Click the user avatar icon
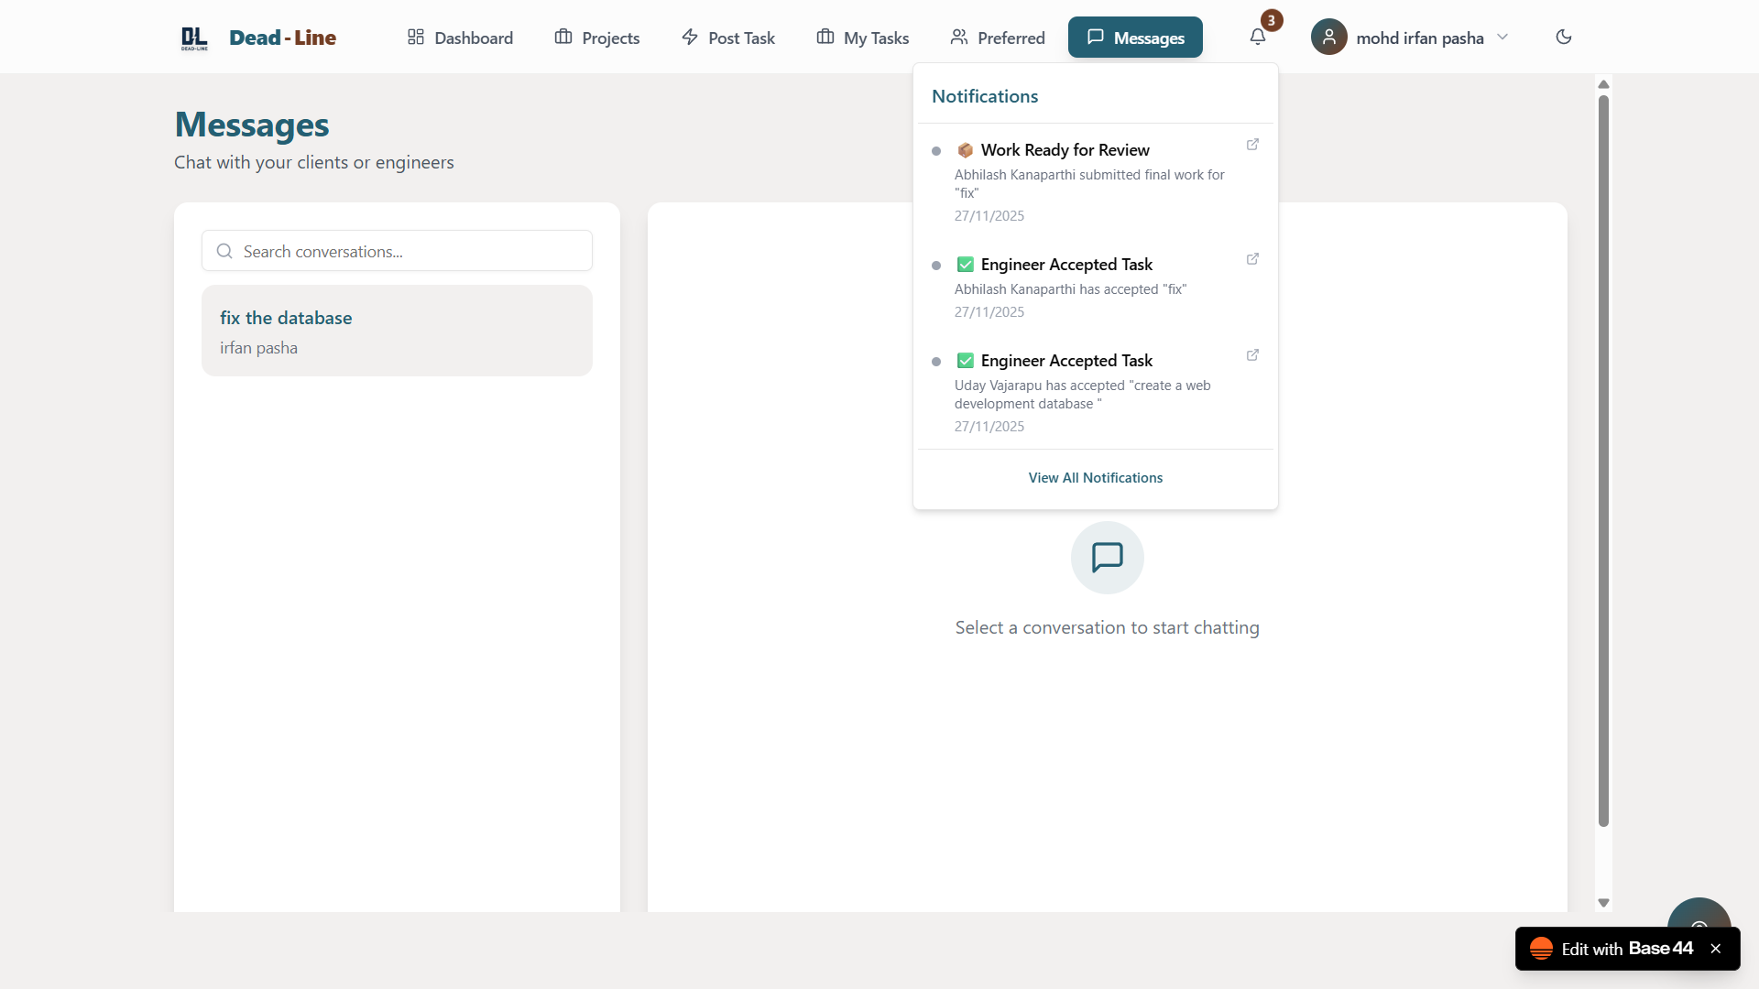Viewport: 1759px width, 989px height. 1328,38
